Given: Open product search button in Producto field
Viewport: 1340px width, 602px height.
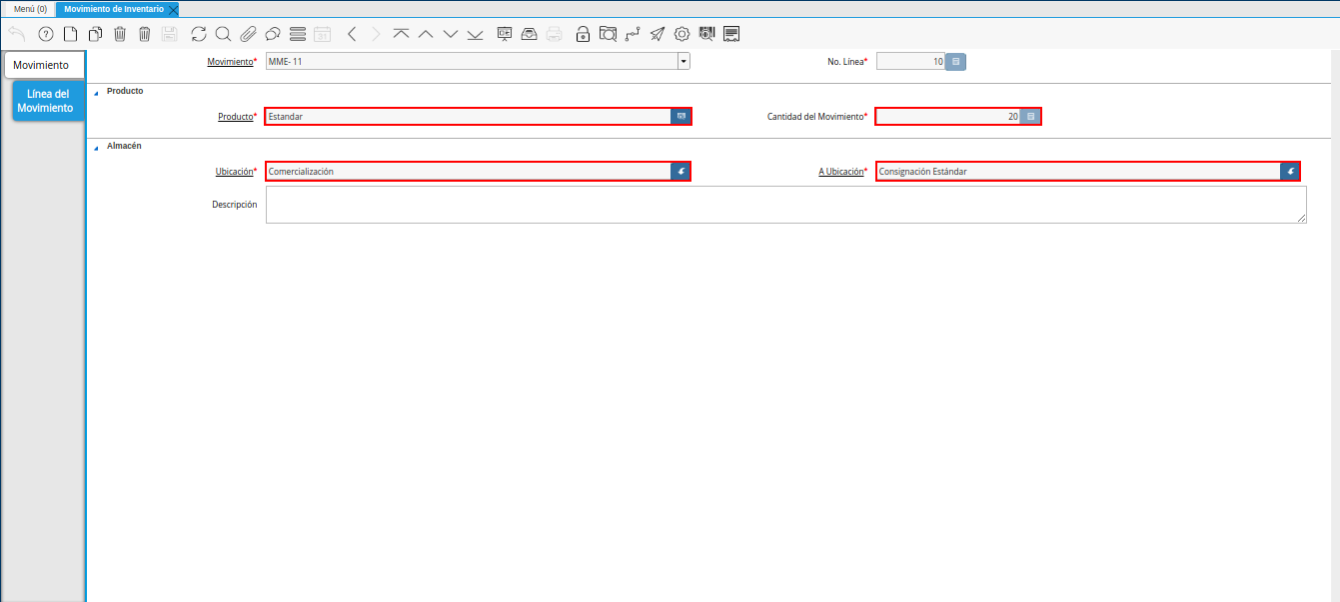Looking at the screenshot, I should coord(681,117).
